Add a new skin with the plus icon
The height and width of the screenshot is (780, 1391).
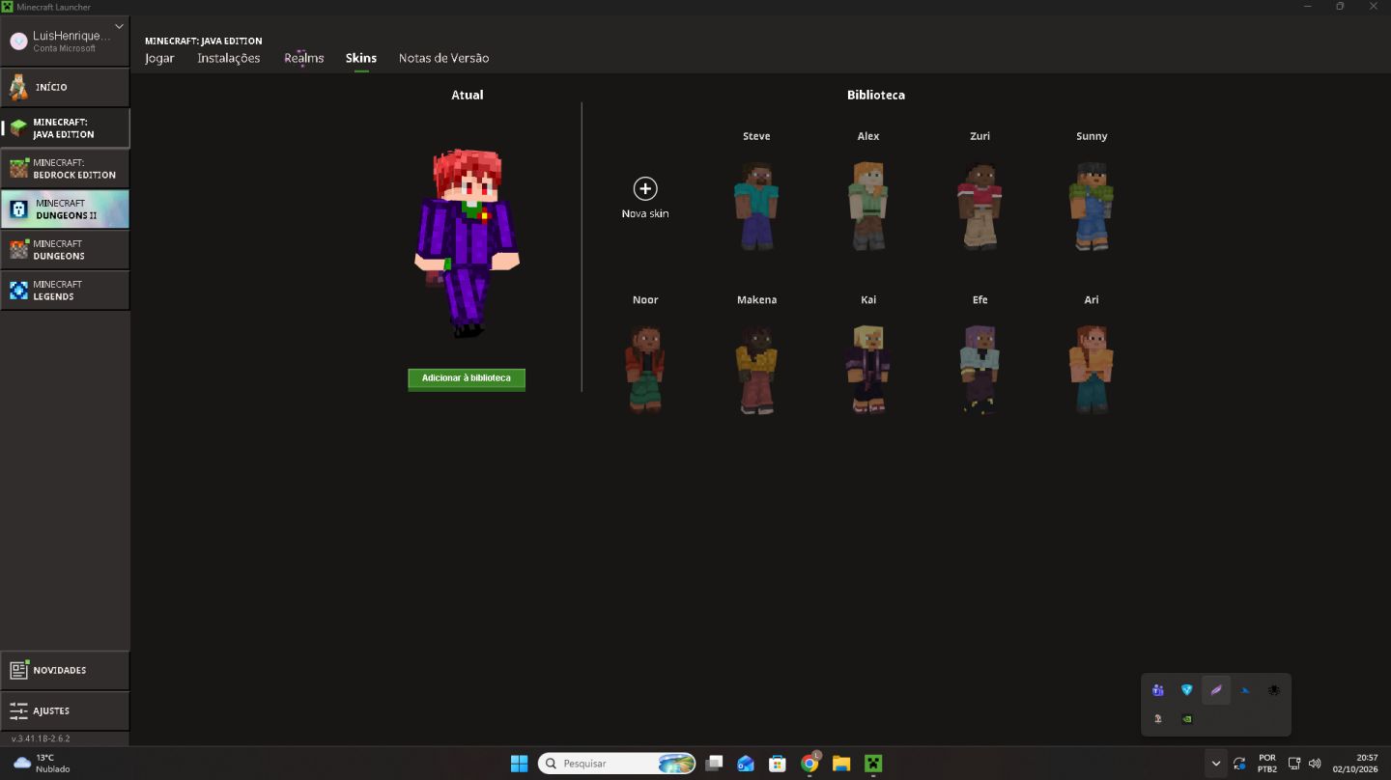tap(645, 188)
